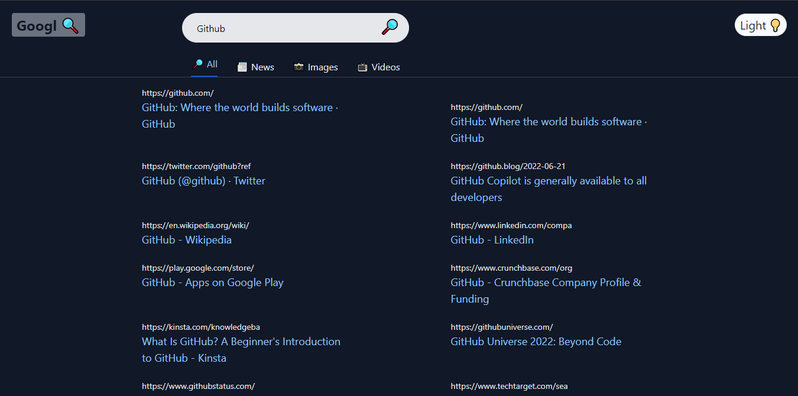Click the https://www.githubstatus.com/ URL text
798x396 pixels.
click(199, 387)
